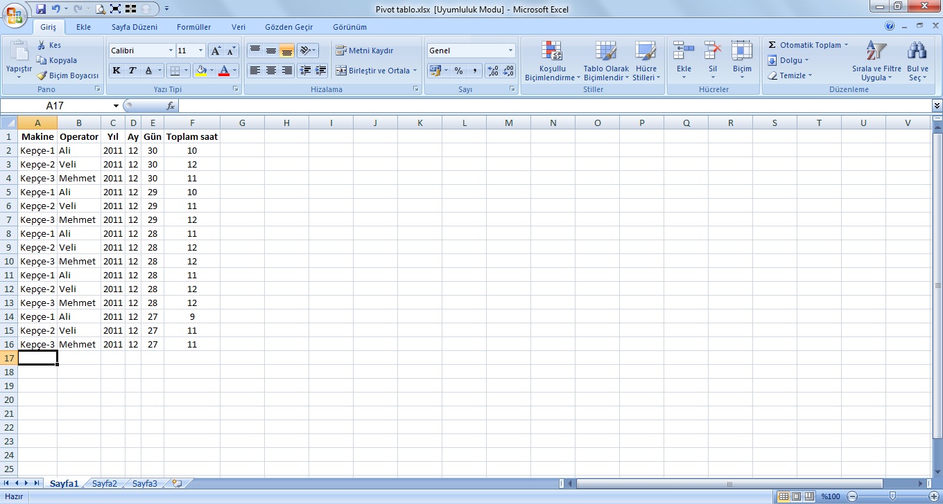This screenshot has height=504, width=943.
Task: Increase decimal places
Action: (492, 70)
